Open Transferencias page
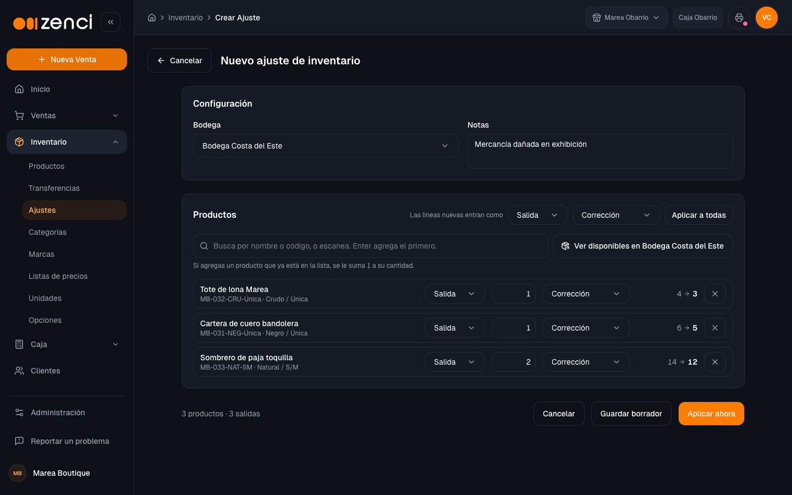792x495 pixels. 74,188
